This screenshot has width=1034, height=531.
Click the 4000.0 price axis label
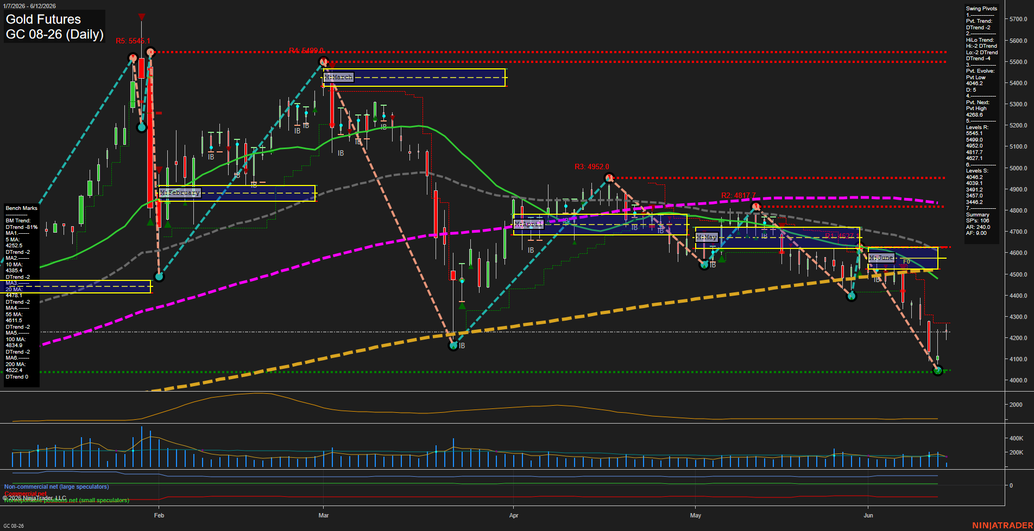[1018, 380]
